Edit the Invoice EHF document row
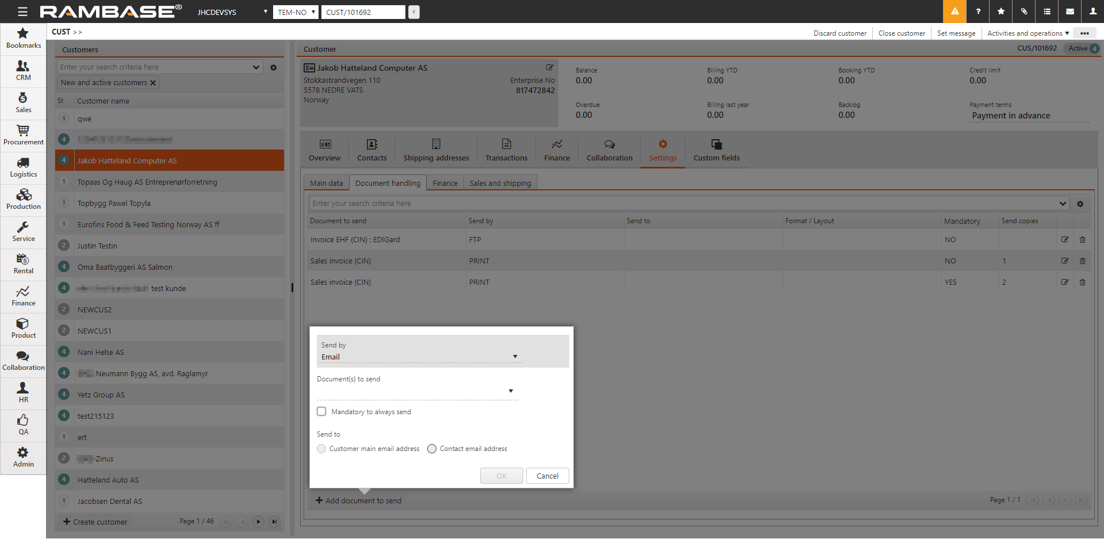This screenshot has height=539, width=1104. 1065,240
